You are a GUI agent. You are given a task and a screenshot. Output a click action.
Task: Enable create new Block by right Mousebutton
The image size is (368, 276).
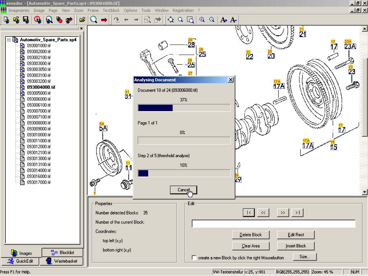(x=194, y=258)
